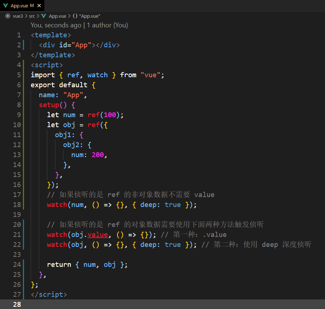Open the src breadcrumb folder
Viewport: 325px width, 309px height.
click(32, 16)
